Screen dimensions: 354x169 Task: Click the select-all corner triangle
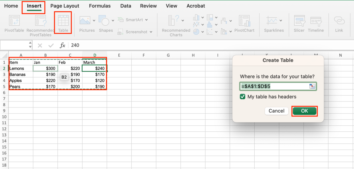(5, 55)
